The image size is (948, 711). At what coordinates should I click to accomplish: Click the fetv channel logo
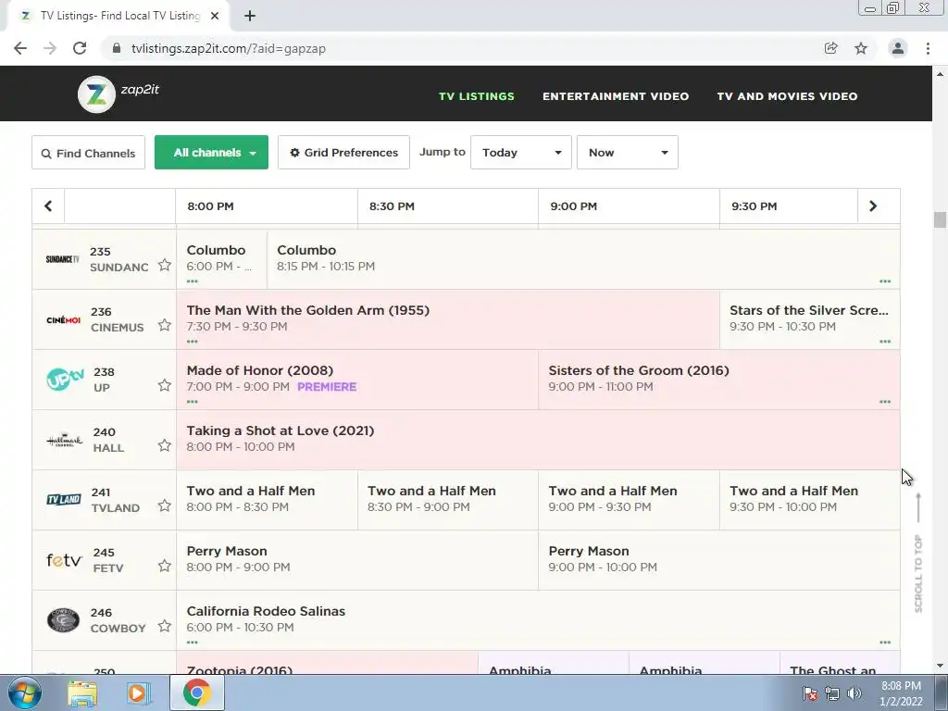[x=64, y=560]
